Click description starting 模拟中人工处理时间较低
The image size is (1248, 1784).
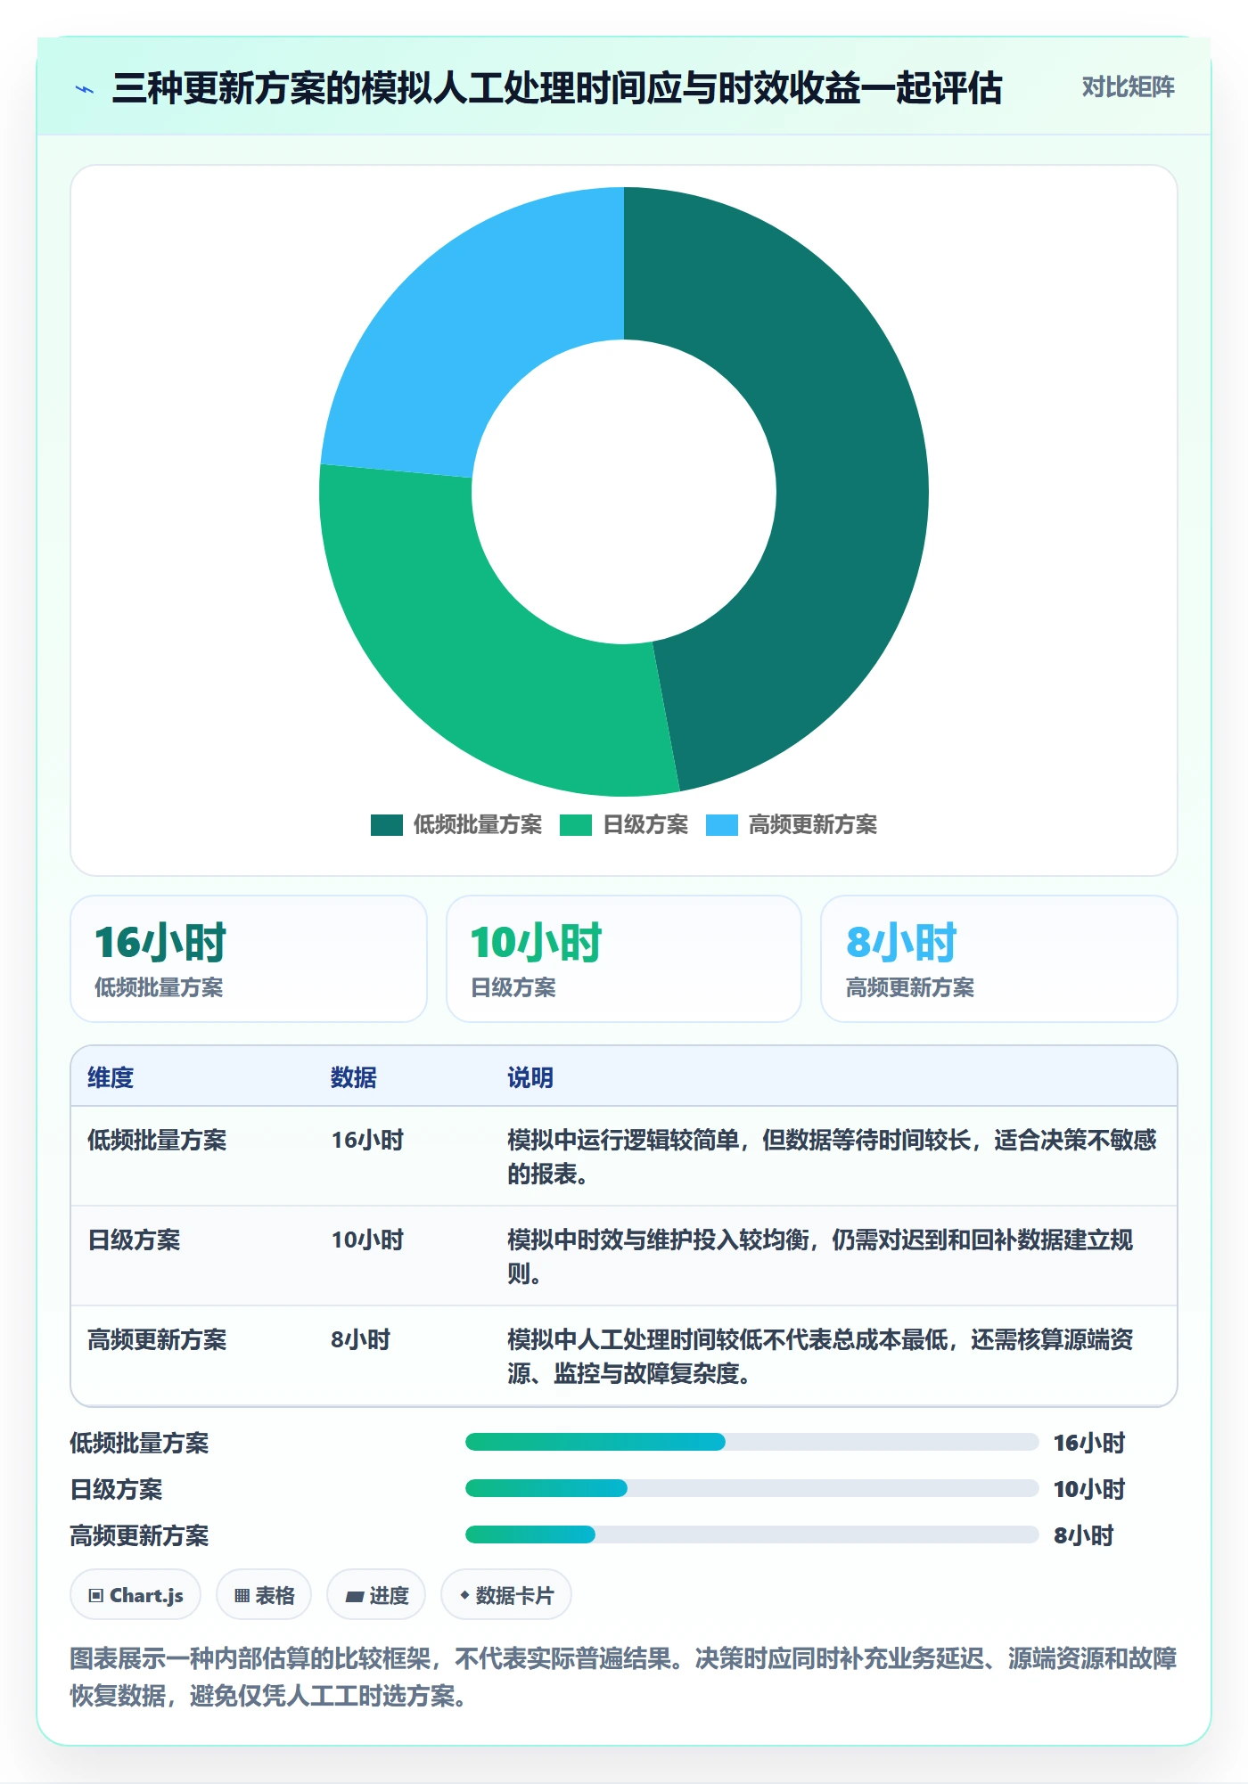pyautogui.click(x=820, y=1356)
